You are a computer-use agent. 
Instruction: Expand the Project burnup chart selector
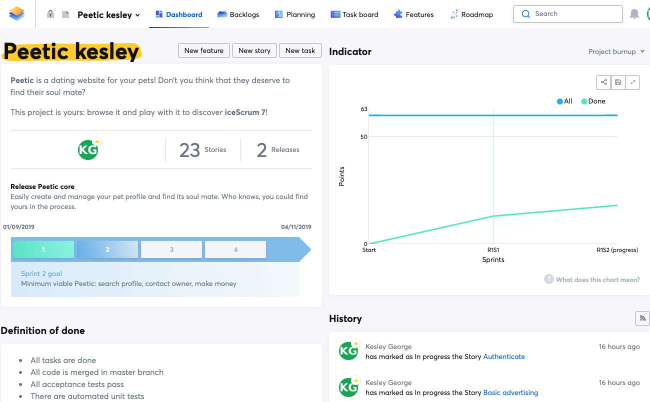616,51
